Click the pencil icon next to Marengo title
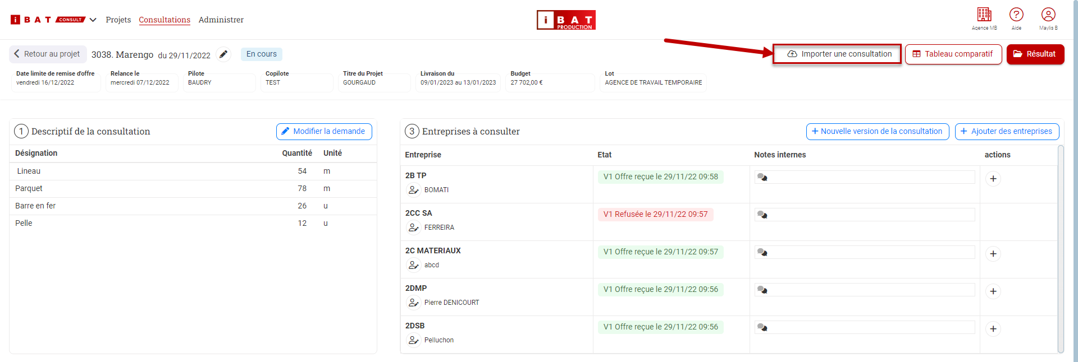The height and width of the screenshot is (362, 1078). 223,54
